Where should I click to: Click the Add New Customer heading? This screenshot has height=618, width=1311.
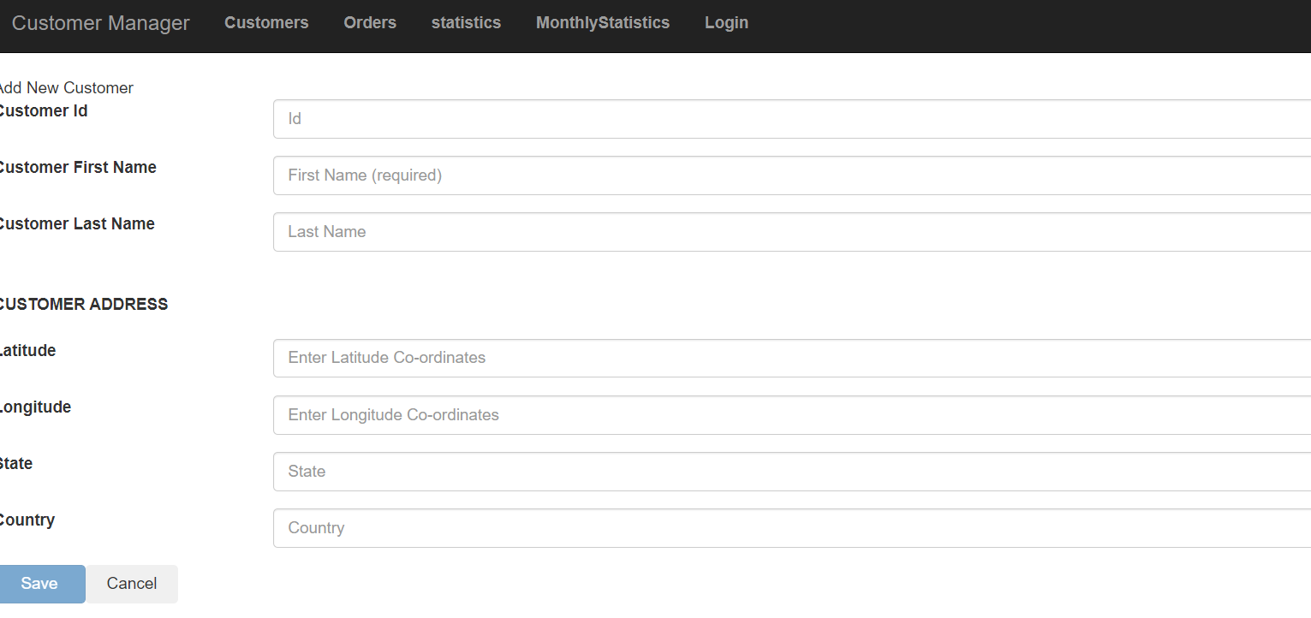click(x=66, y=88)
